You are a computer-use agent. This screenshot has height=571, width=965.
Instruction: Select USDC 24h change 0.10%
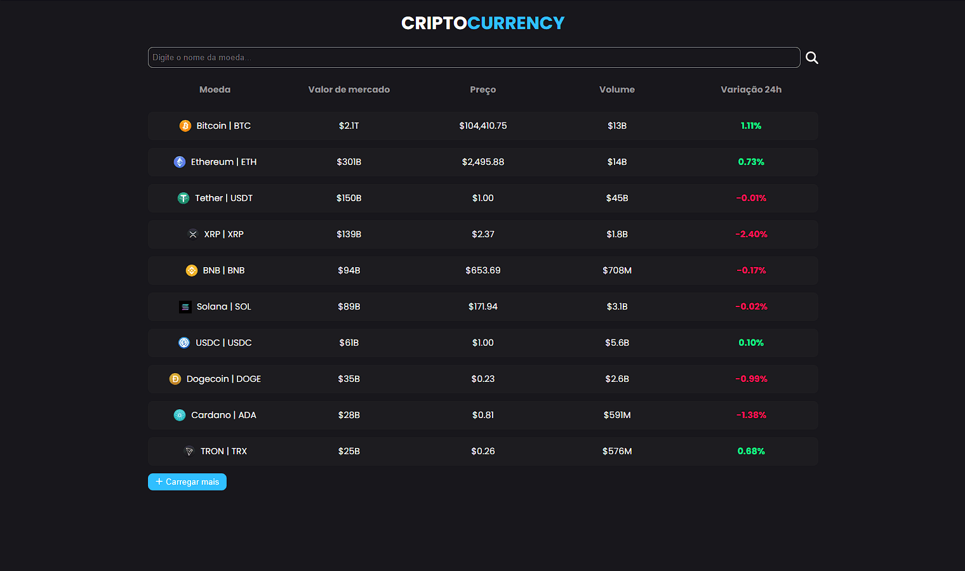(751, 343)
